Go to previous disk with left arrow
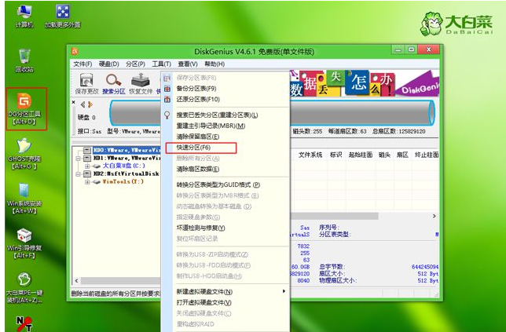 click(x=82, y=104)
